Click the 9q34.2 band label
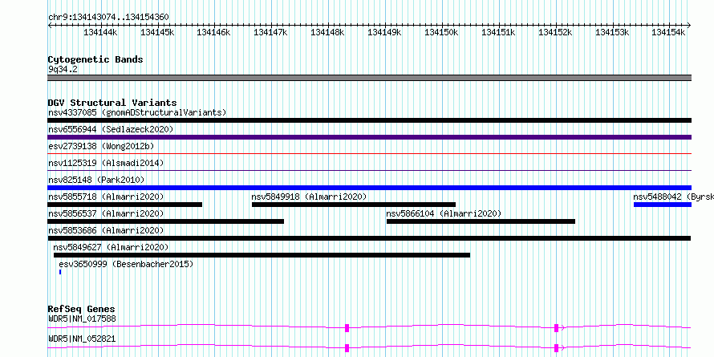This screenshot has width=714, height=357. click(63, 69)
